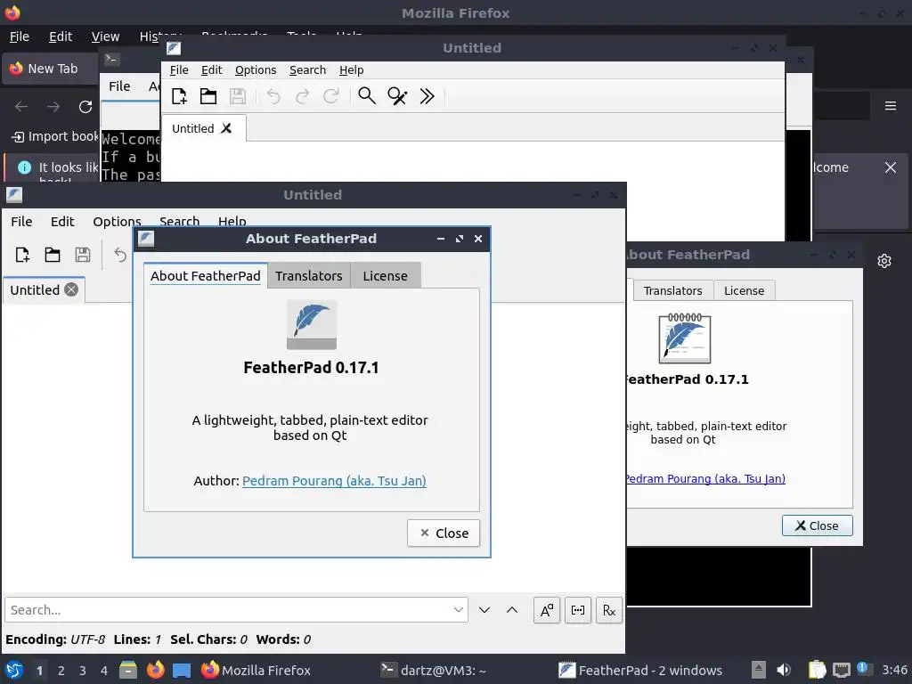912x684 pixels.
Task: Click FeatherPad feather logo in front About dialog
Action: (312, 324)
